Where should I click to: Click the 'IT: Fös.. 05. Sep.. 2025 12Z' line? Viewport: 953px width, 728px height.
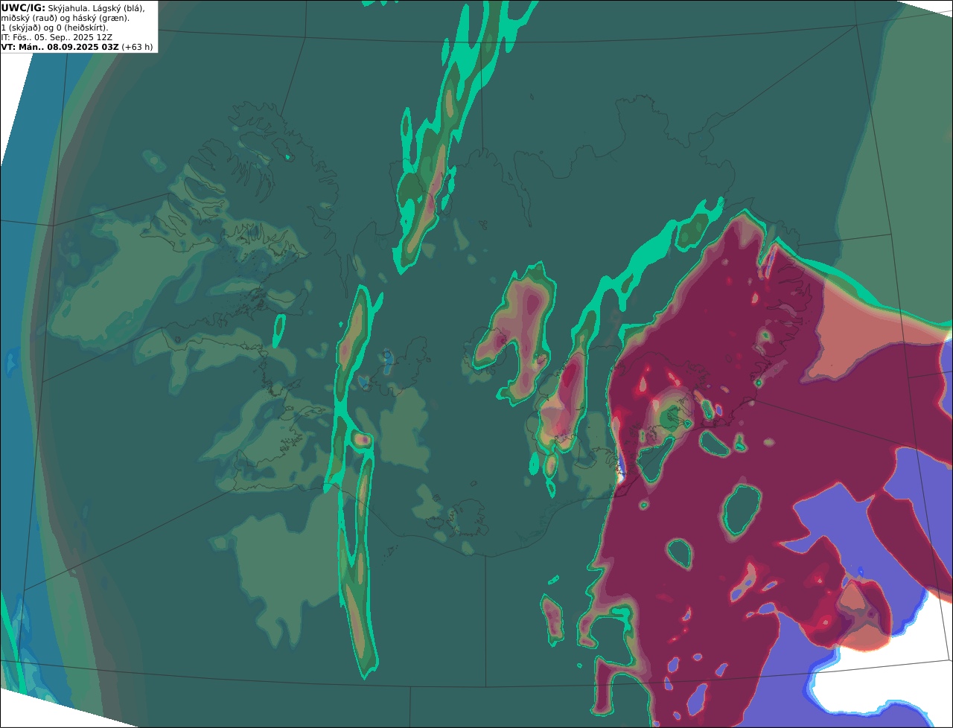[x=57, y=36]
